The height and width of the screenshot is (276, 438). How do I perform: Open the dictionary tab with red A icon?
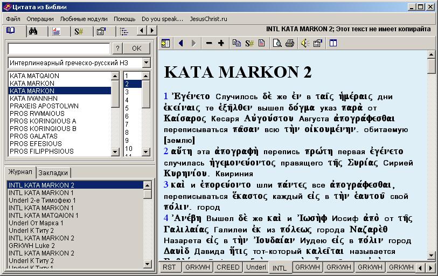point(57,31)
